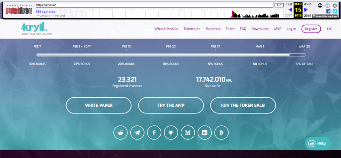
Task: Select APR month in Wayback bar
Action: [307, 4]
